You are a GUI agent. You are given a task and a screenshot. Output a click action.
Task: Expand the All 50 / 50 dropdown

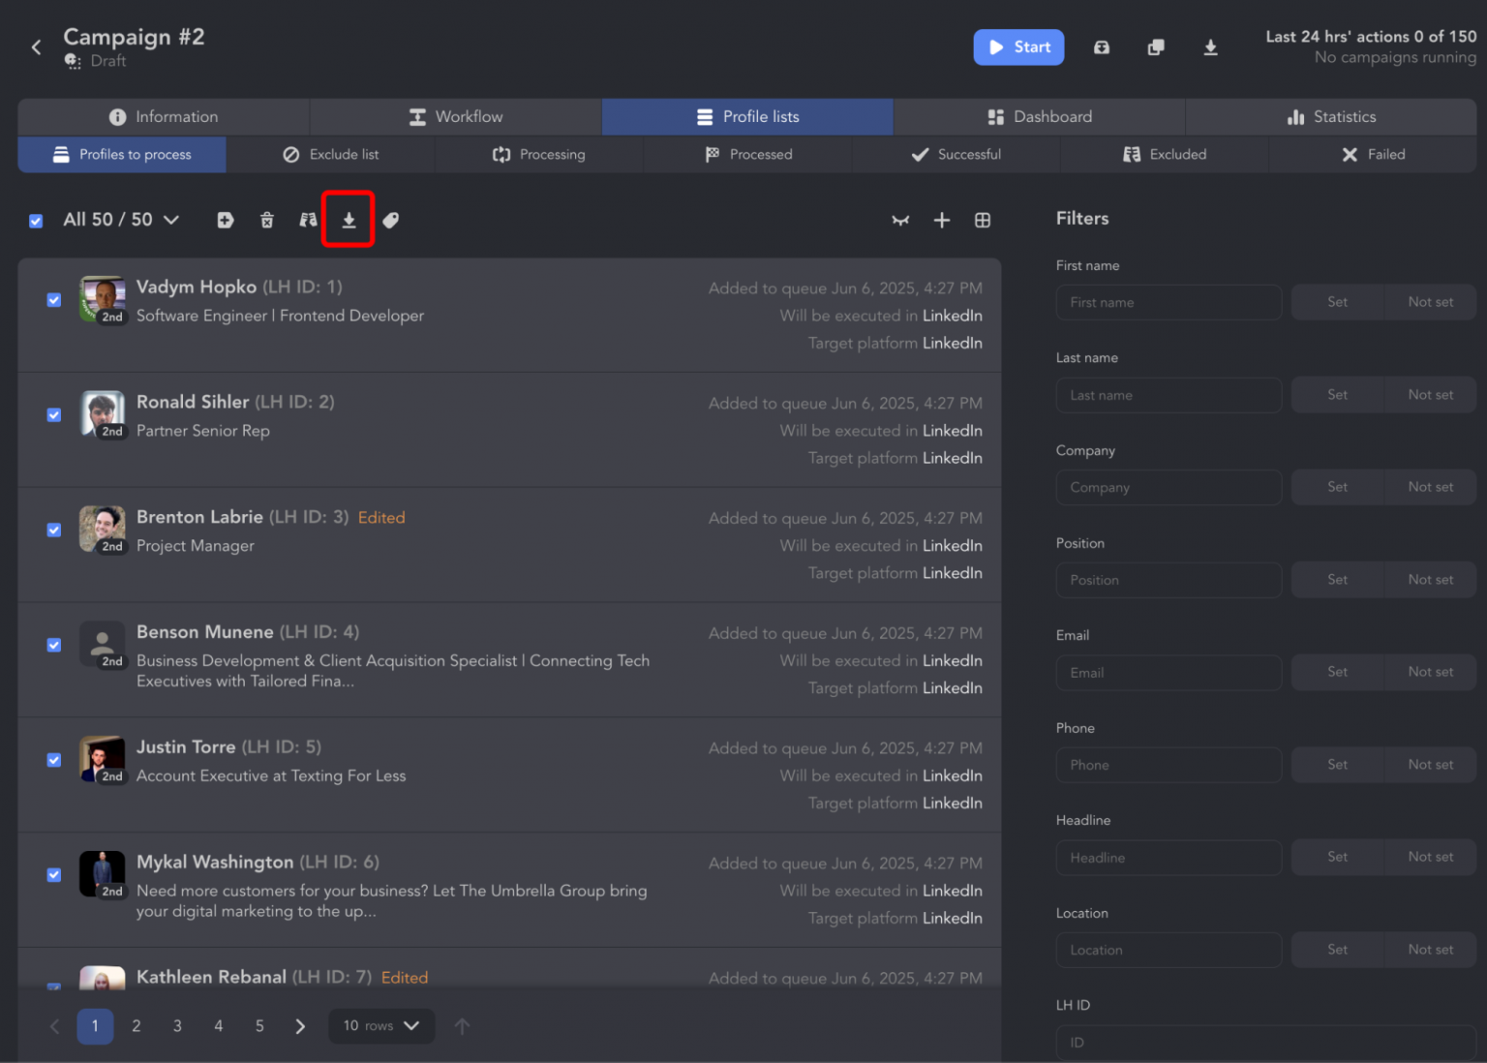point(171,221)
